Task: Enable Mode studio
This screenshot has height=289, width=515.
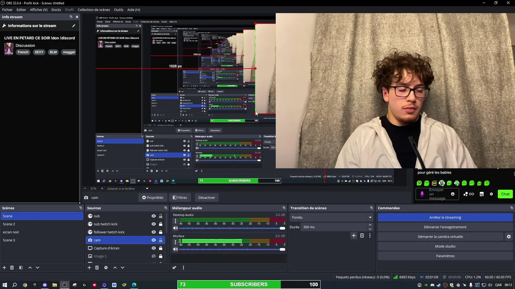Action: (445, 246)
